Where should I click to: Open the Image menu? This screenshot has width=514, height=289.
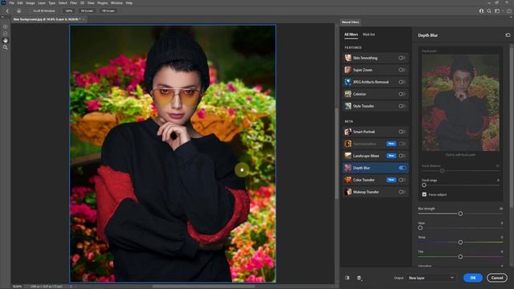point(31,2)
